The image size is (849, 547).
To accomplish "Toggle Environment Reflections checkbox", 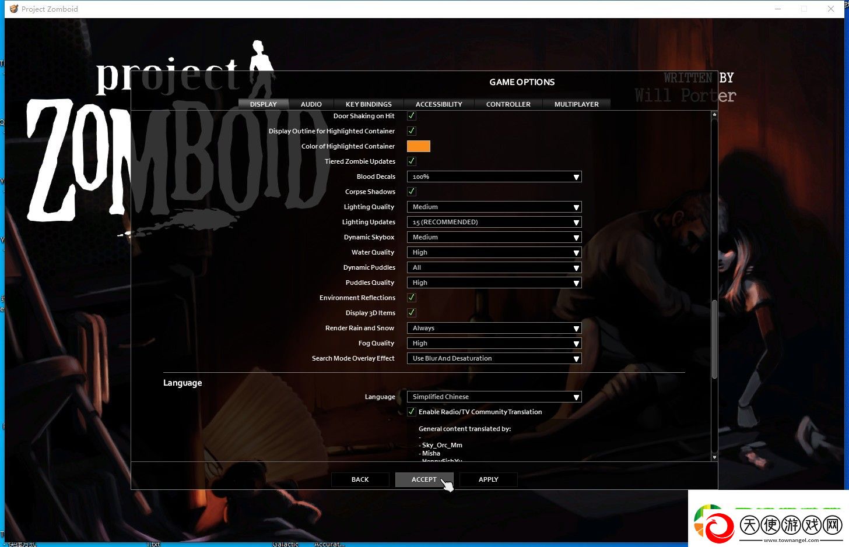I will pos(412,298).
